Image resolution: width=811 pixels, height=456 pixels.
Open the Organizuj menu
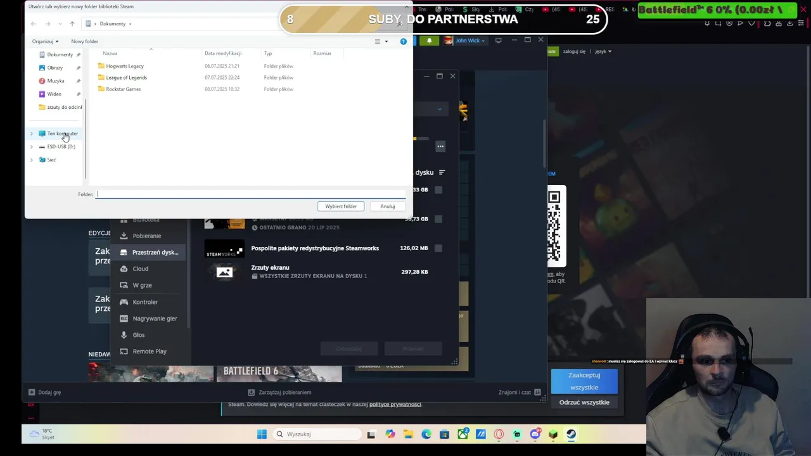45,41
